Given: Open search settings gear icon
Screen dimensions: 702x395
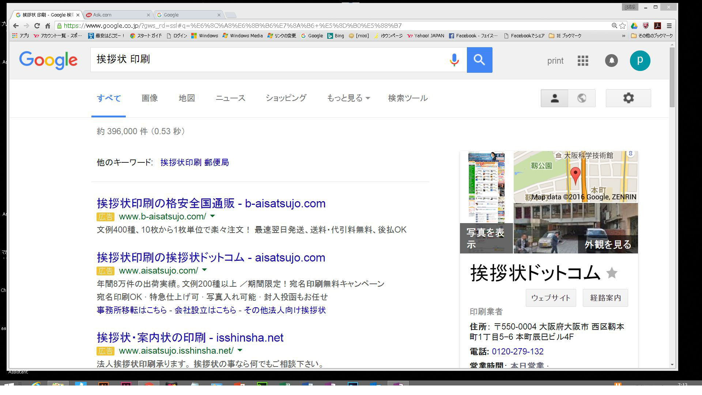Looking at the screenshot, I should click(x=628, y=98).
